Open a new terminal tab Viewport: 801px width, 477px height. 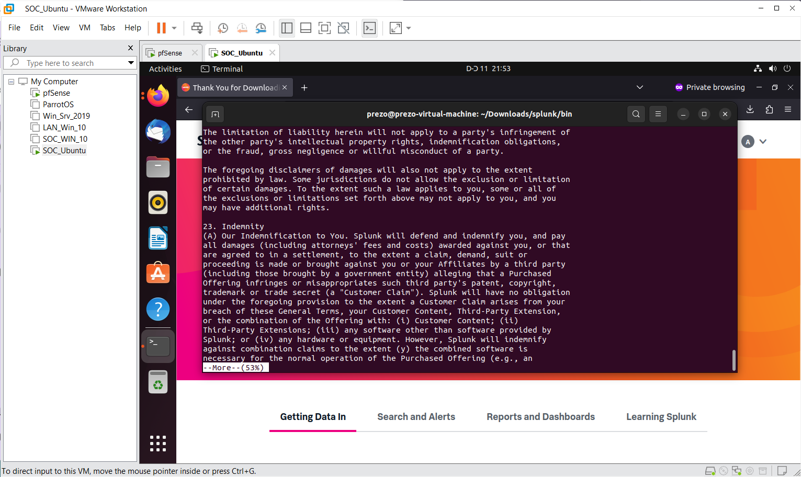pyautogui.click(x=215, y=114)
